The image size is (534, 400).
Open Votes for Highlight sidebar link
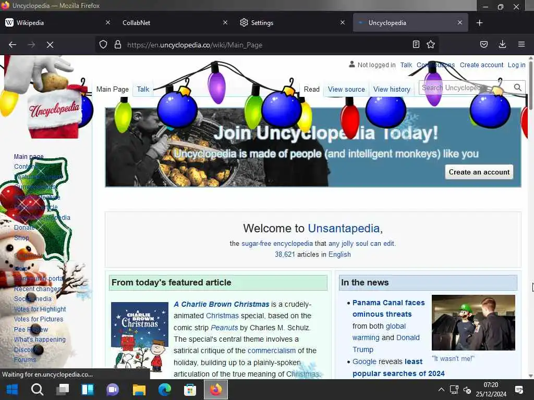(x=40, y=309)
